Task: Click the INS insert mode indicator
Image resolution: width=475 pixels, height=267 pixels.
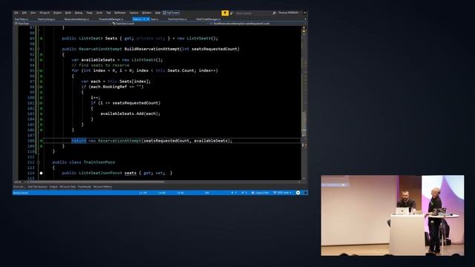Action: 207,193
